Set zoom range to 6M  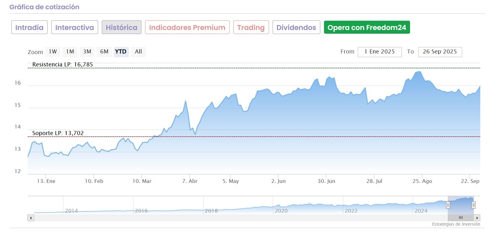click(104, 52)
